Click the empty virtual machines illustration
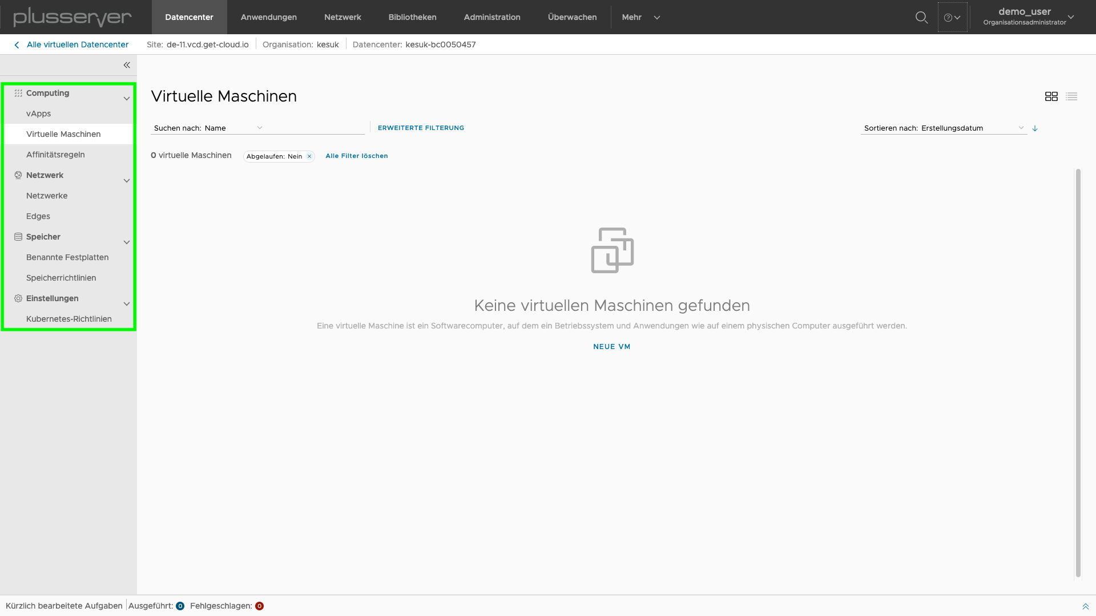This screenshot has height=616, width=1096. (x=612, y=250)
